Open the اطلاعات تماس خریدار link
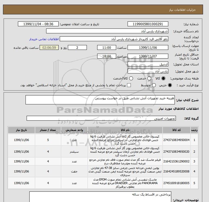209x202 pixels. click(x=44, y=39)
